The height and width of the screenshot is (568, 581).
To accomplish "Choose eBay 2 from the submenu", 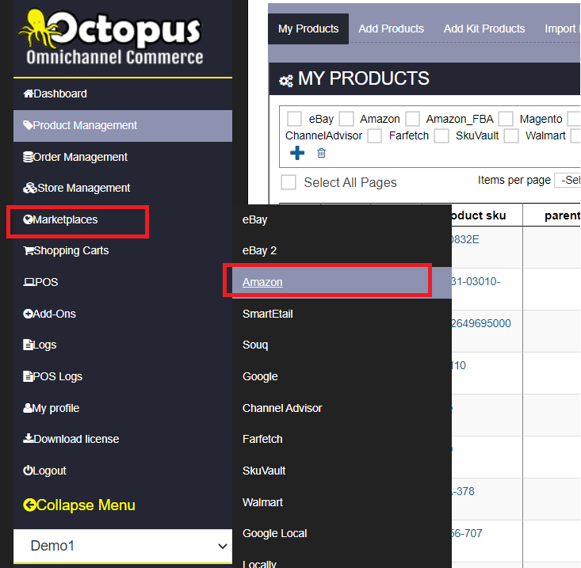I will (259, 250).
